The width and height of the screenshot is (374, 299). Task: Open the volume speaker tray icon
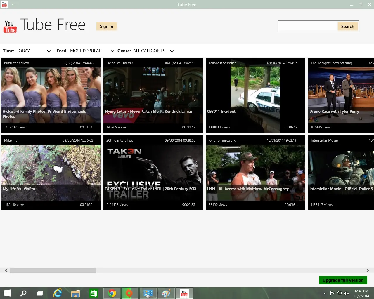(347, 293)
